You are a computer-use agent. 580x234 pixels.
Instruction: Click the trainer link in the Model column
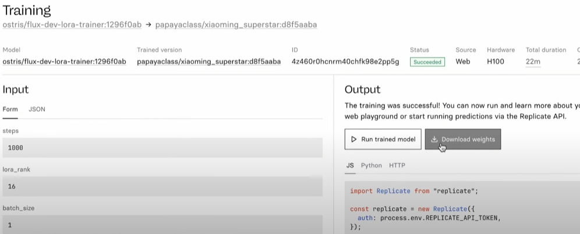coord(64,62)
